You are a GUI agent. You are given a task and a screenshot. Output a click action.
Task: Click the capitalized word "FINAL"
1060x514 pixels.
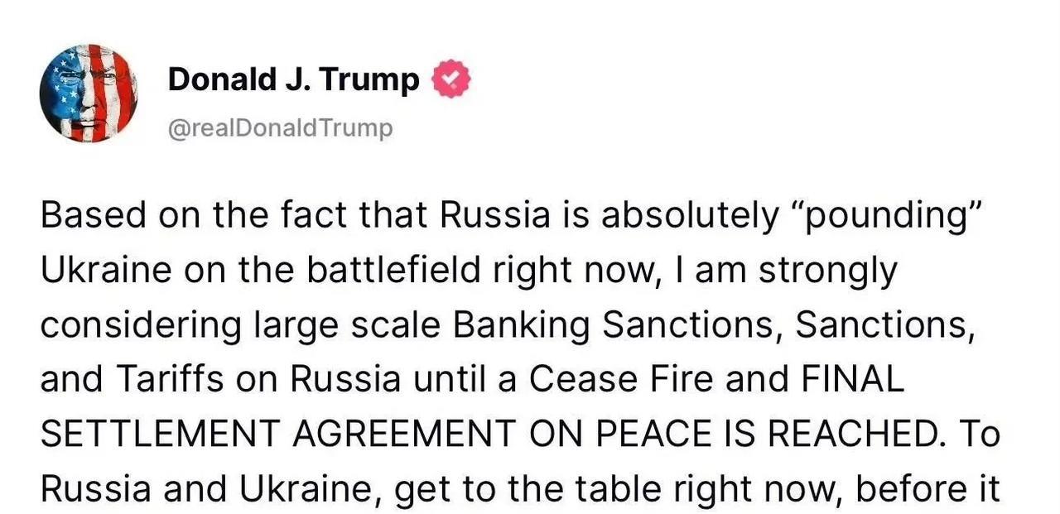tap(854, 380)
